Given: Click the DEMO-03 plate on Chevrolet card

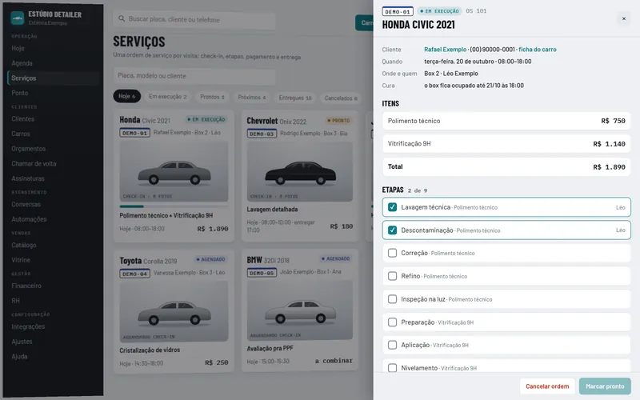Looking at the screenshot, I should [262, 134].
